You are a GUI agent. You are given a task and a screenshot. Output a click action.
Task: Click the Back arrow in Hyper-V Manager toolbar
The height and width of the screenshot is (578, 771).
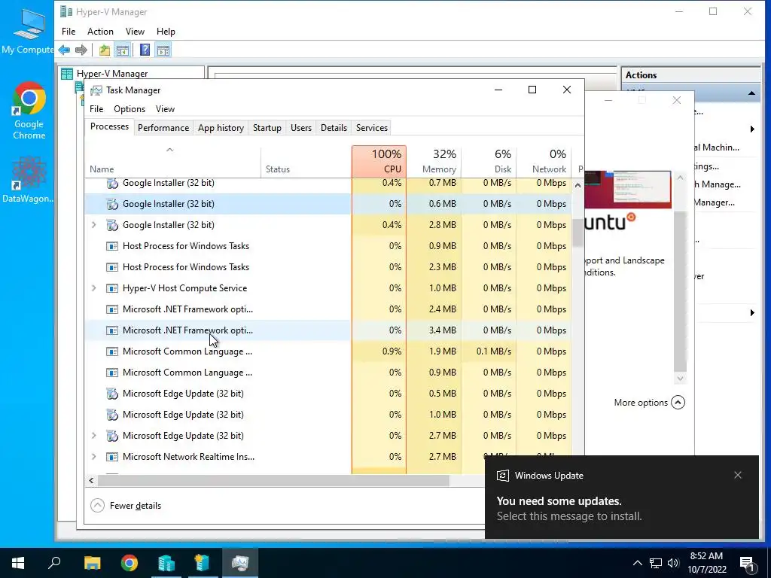pyautogui.click(x=64, y=50)
